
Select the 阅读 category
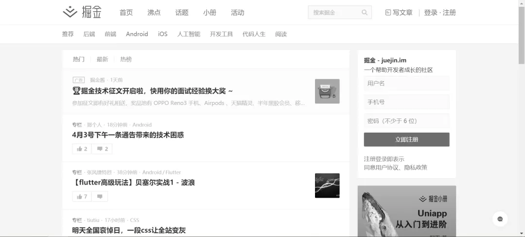[x=281, y=34]
